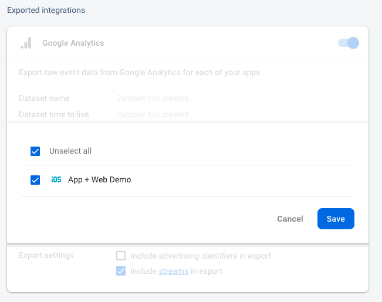This screenshot has height=302, width=382.
Task: Uncheck the App + Web Demo checkbox
Action: click(35, 180)
